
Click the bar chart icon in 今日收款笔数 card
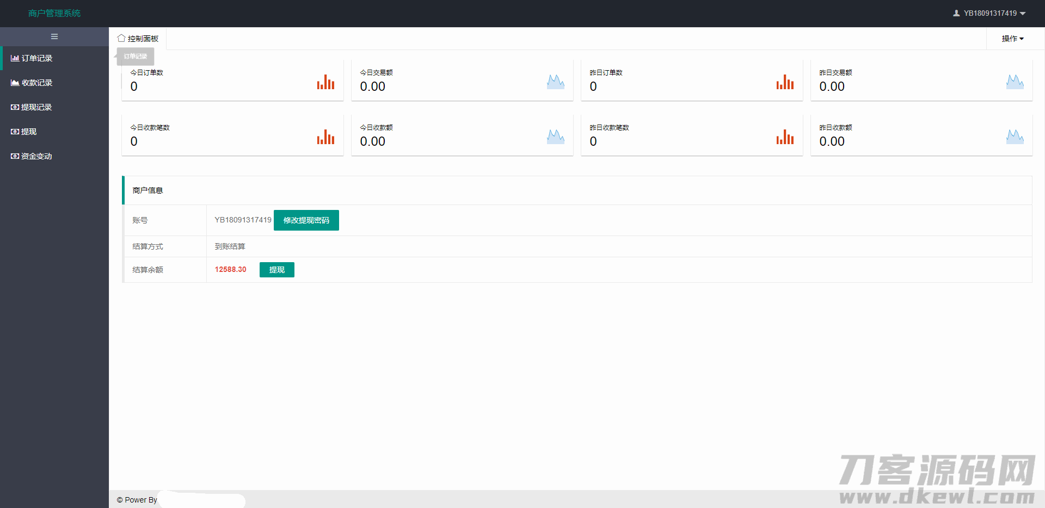[x=325, y=137]
